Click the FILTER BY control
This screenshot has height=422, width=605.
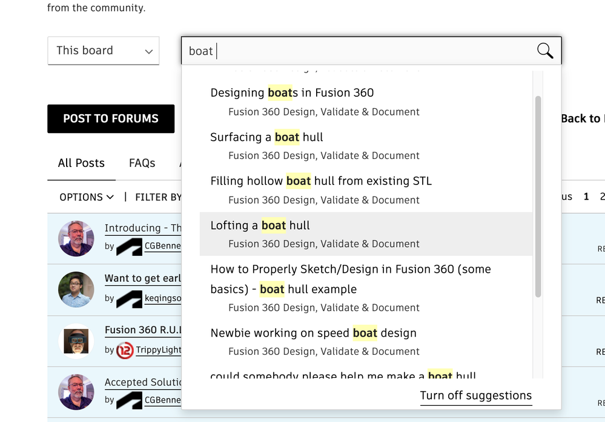(158, 197)
